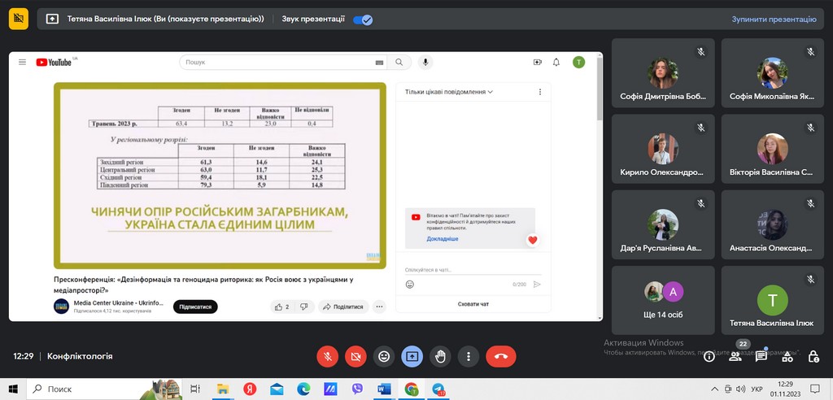Raise hand in the meeting
Viewport: 833px width, 400px height.
pos(440,356)
